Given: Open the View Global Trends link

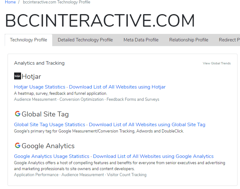Looking at the screenshot, I should tap(216, 63).
